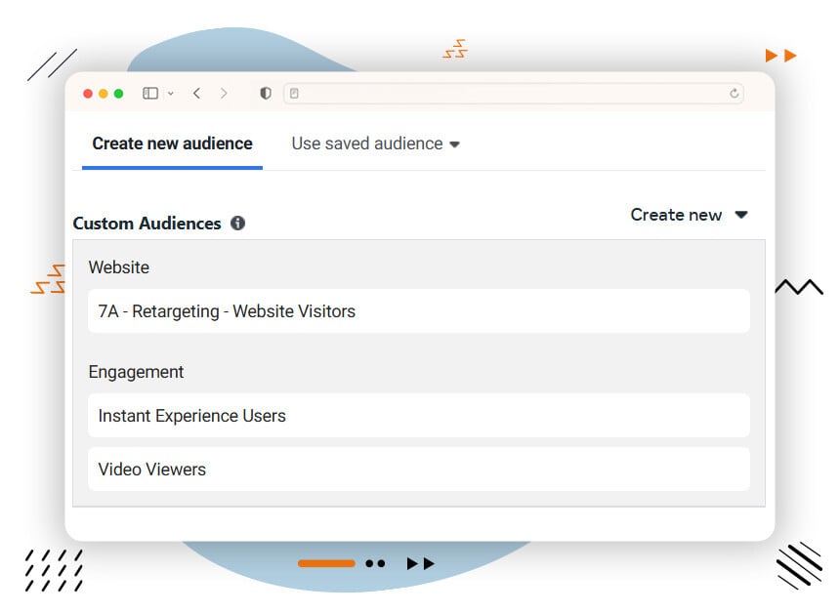Open the Custom Audiences info tooltip

pos(237,224)
